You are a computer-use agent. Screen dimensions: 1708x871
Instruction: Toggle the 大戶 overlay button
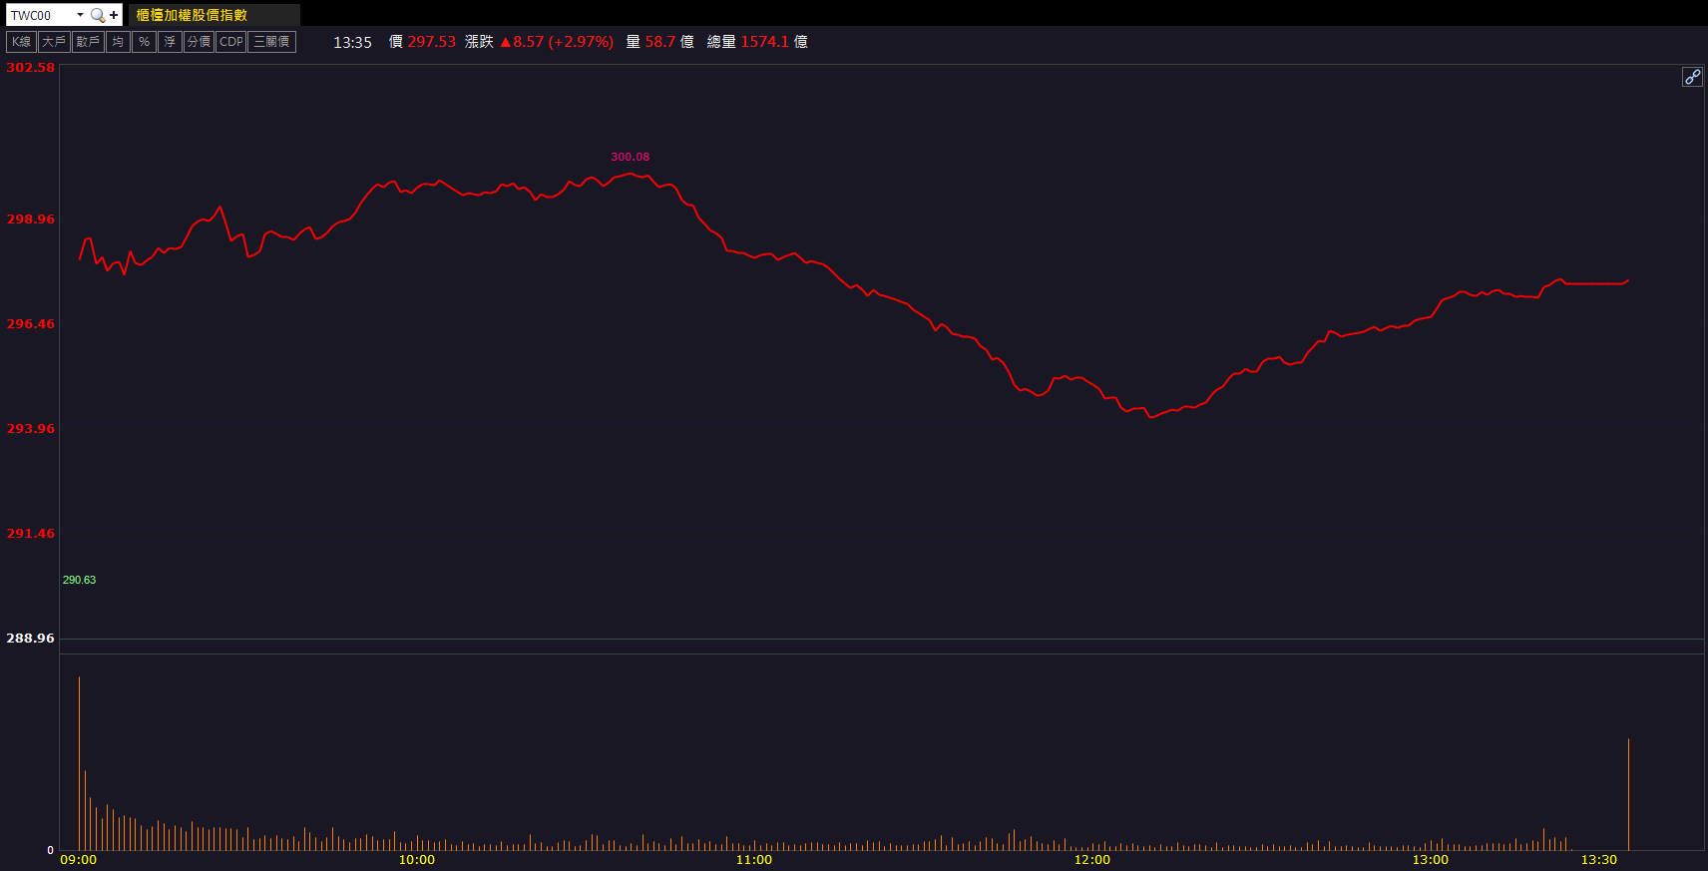[x=54, y=42]
